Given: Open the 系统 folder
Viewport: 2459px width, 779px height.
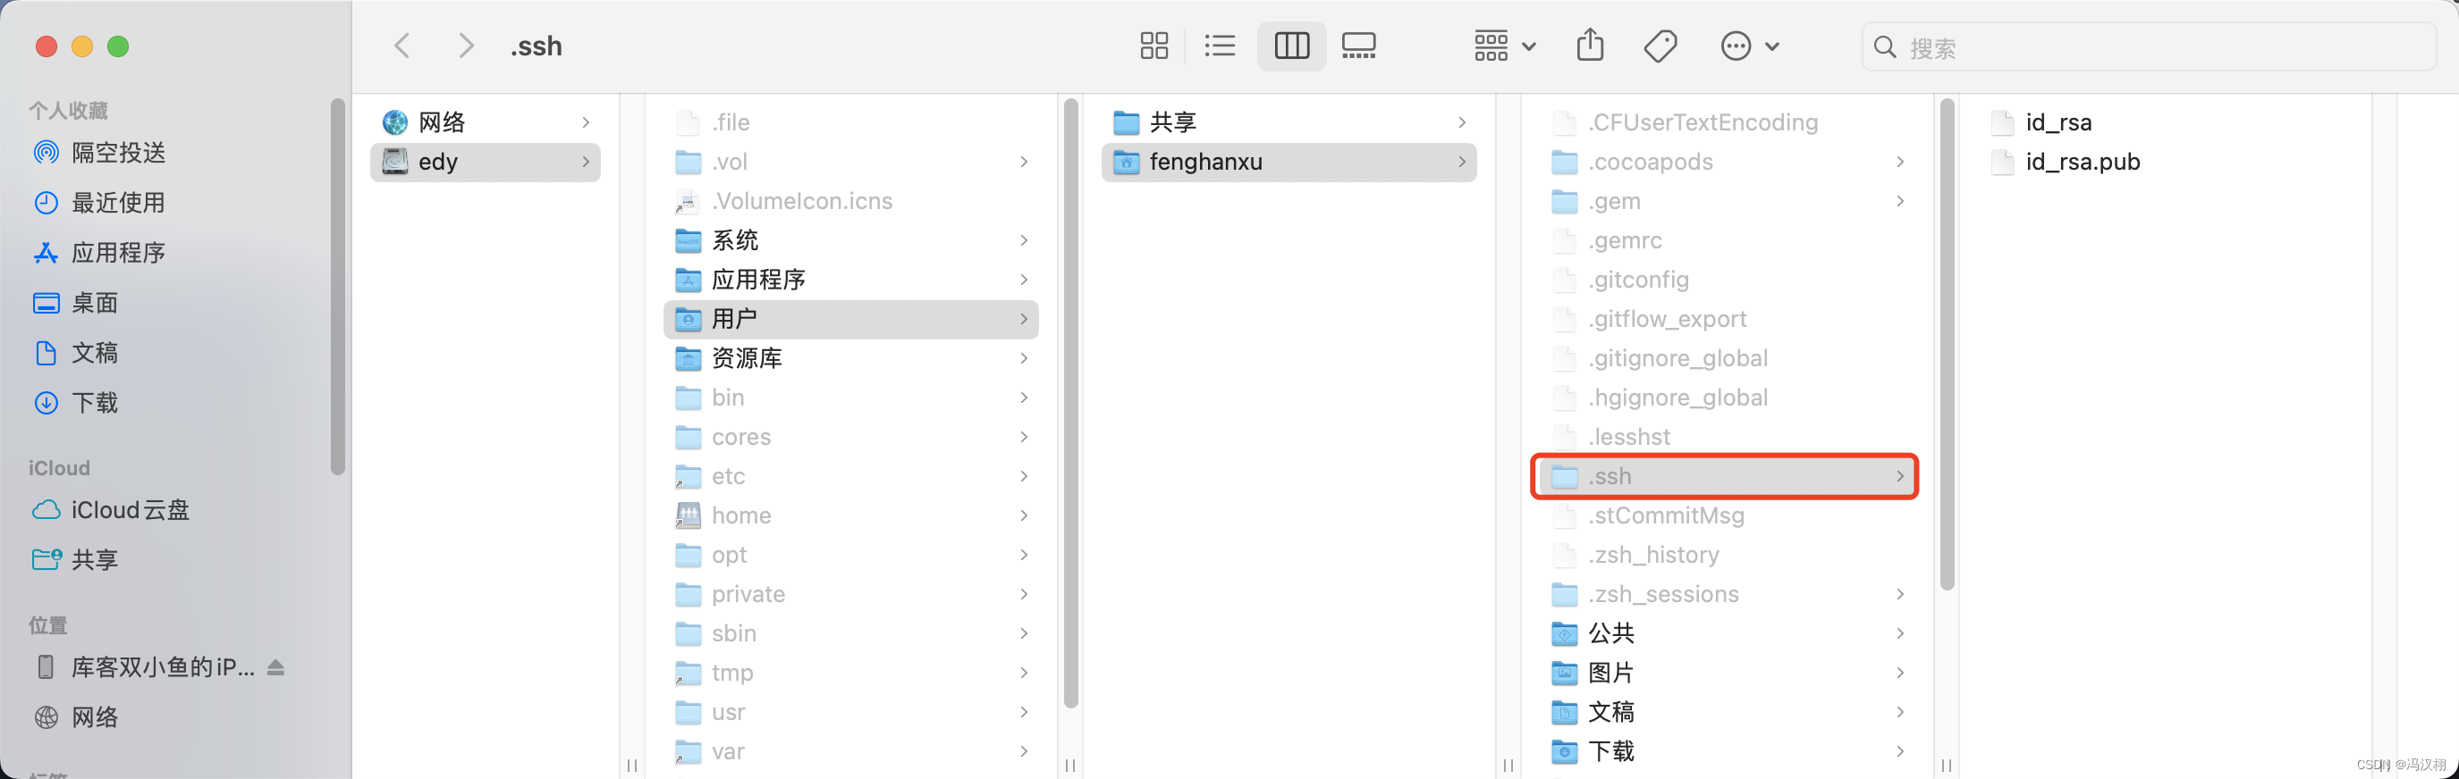Looking at the screenshot, I should [850, 240].
